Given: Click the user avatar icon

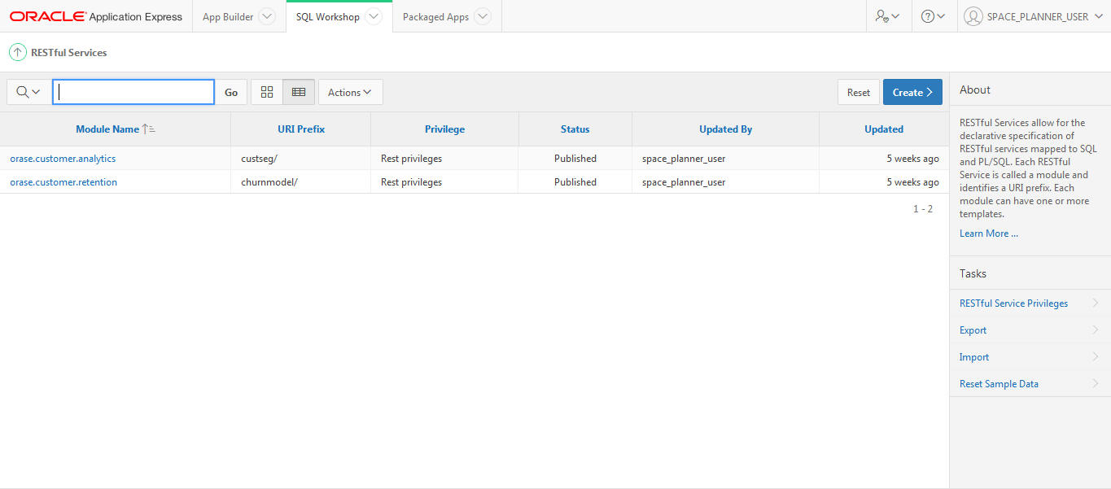Looking at the screenshot, I should click(x=973, y=16).
